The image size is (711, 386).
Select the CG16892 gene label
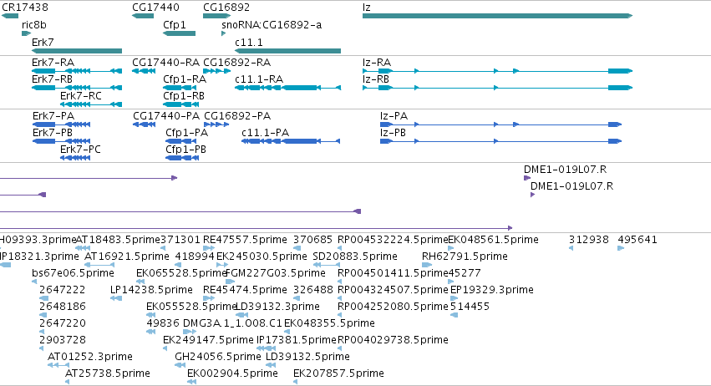click(226, 8)
